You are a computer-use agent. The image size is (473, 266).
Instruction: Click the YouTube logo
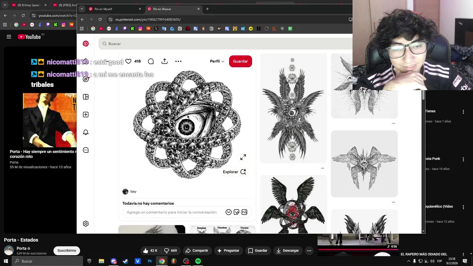29,37
